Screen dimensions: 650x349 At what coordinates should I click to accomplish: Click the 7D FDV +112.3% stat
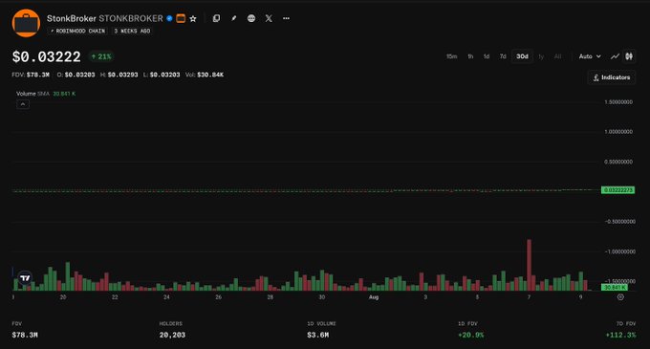pos(620,330)
